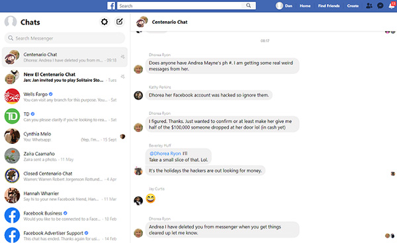Click muted icon on New El Centenario Chat
Image resolution: width=397 pixels, height=243 pixels.
click(x=123, y=77)
